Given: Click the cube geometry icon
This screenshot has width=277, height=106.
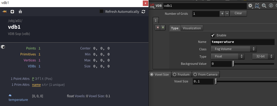Looking at the screenshot, I should (x=3, y=47).
